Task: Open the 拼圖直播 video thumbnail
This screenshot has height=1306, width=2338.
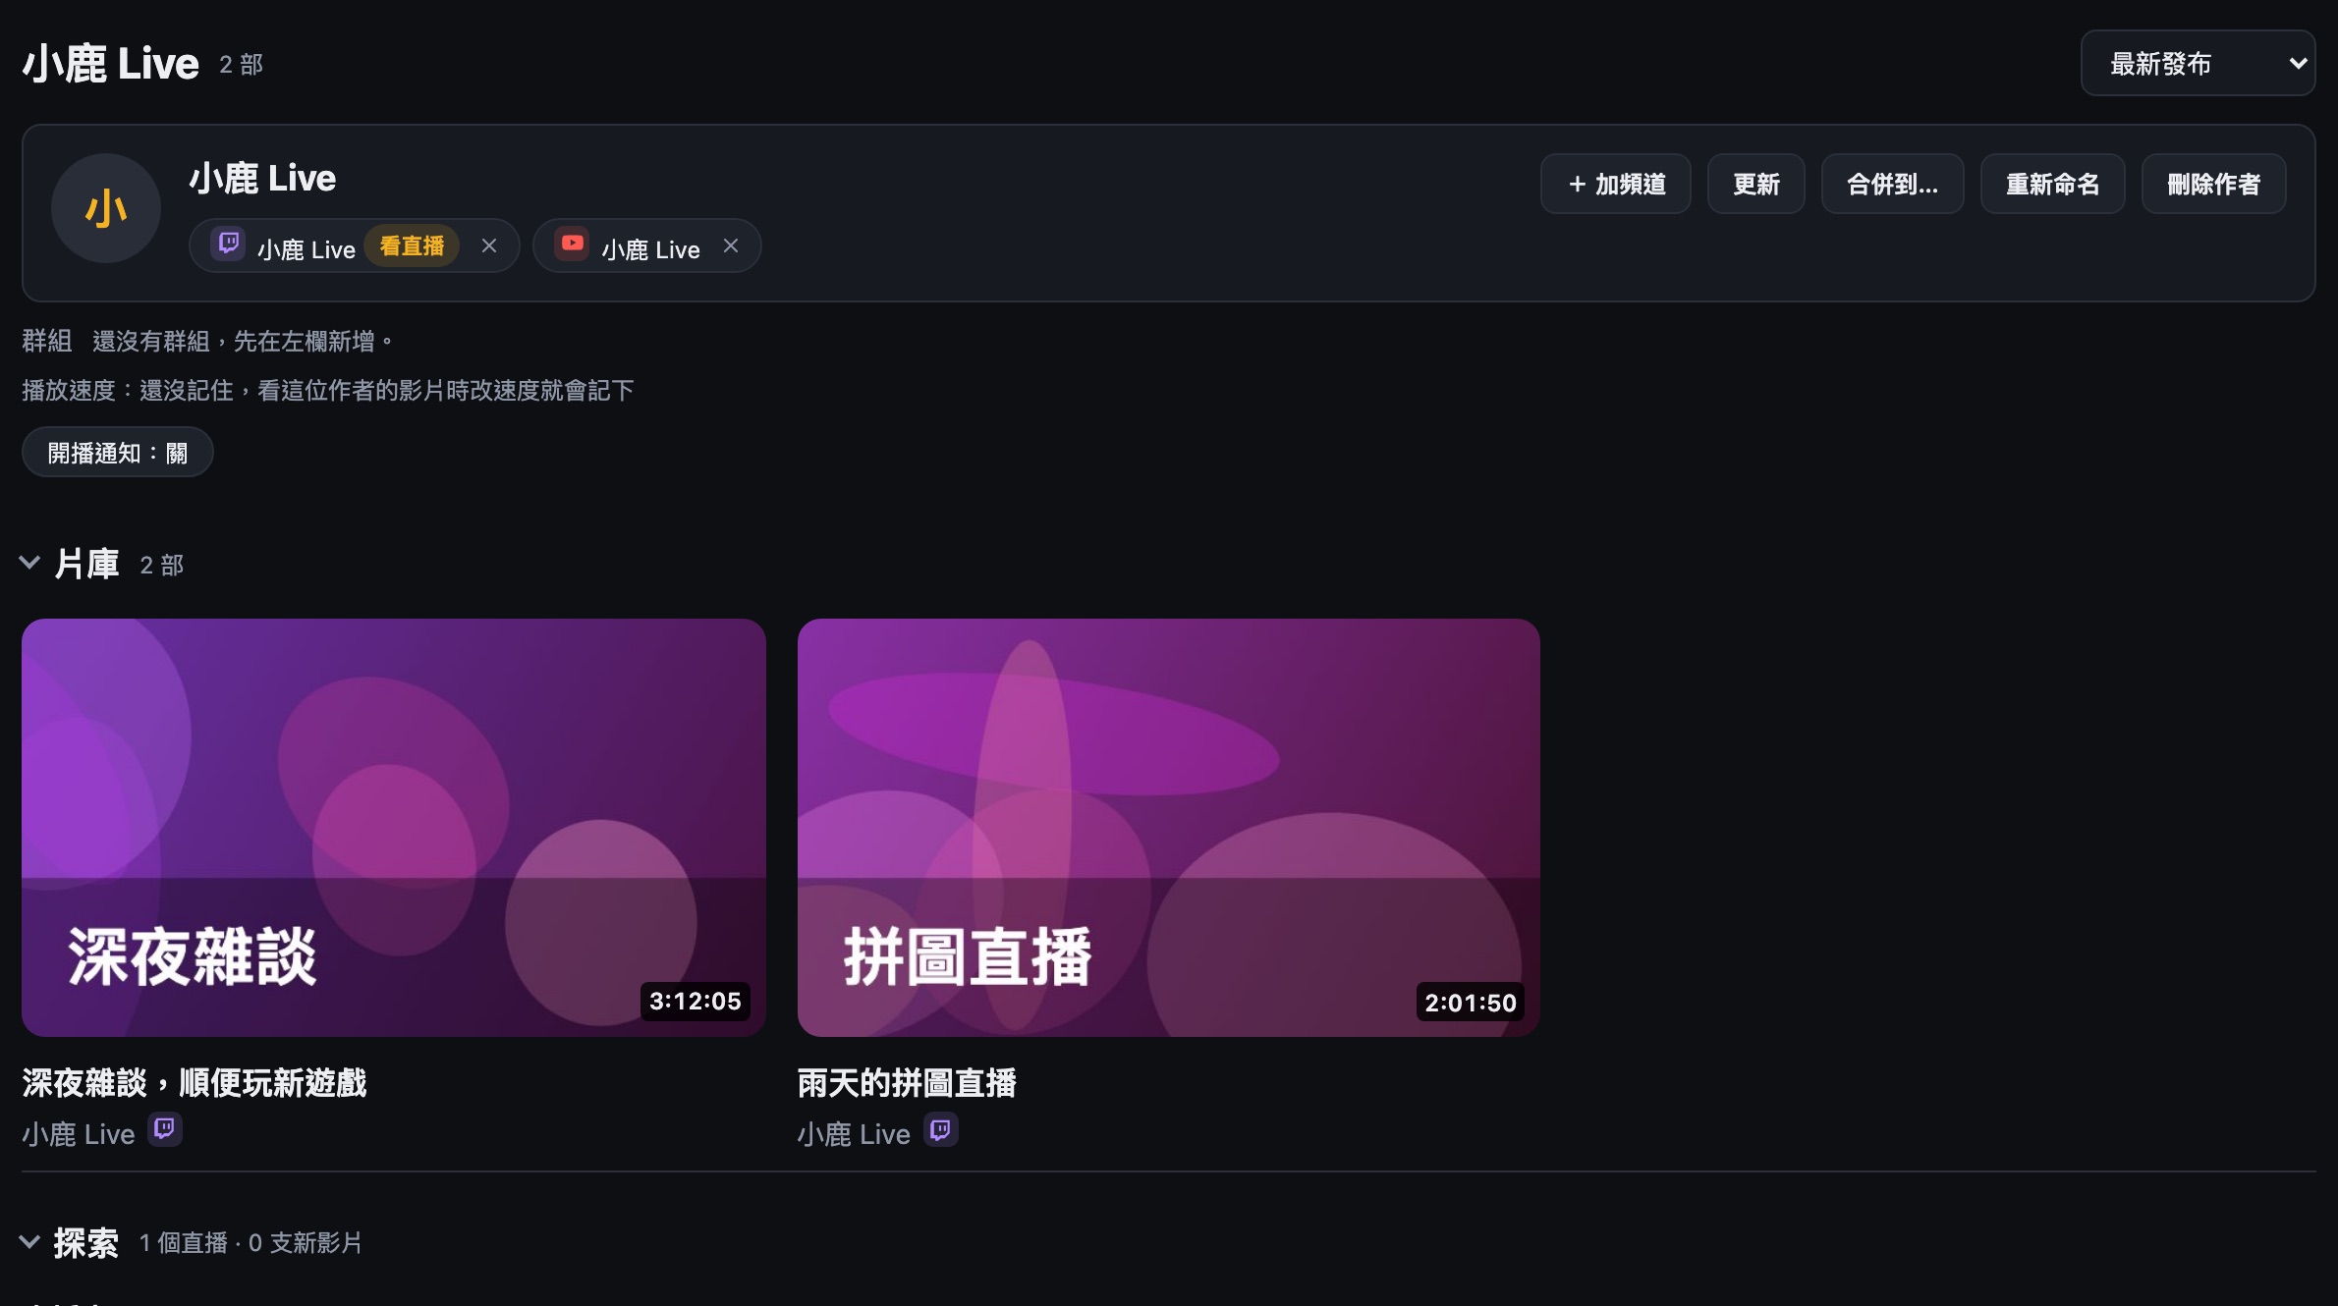Action: coord(1169,828)
